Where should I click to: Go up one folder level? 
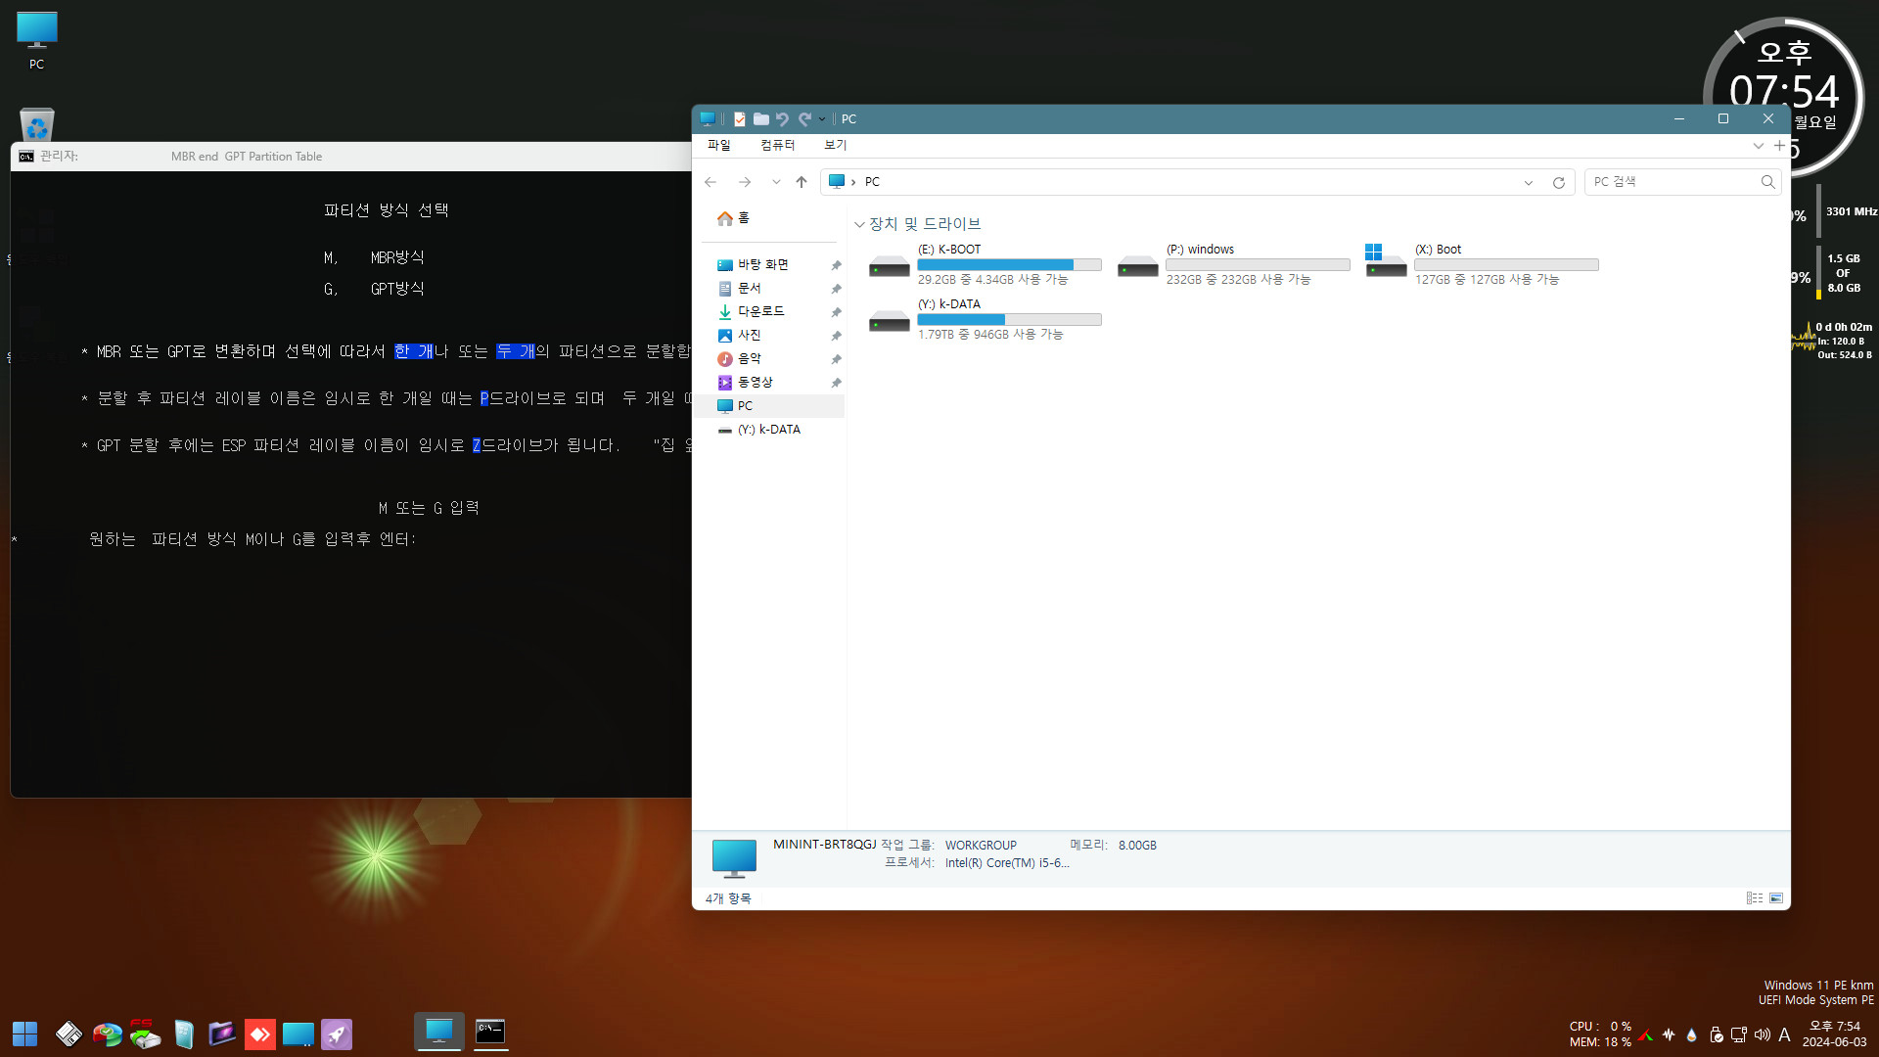[802, 182]
